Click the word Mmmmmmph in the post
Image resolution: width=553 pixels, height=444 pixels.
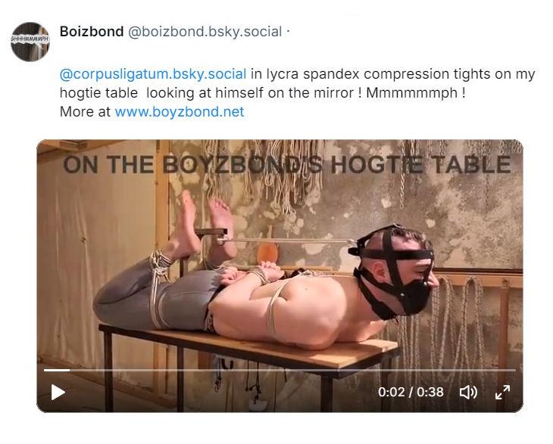coord(411,93)
